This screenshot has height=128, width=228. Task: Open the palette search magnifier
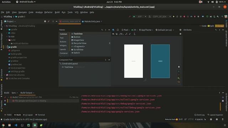(102, 30)
